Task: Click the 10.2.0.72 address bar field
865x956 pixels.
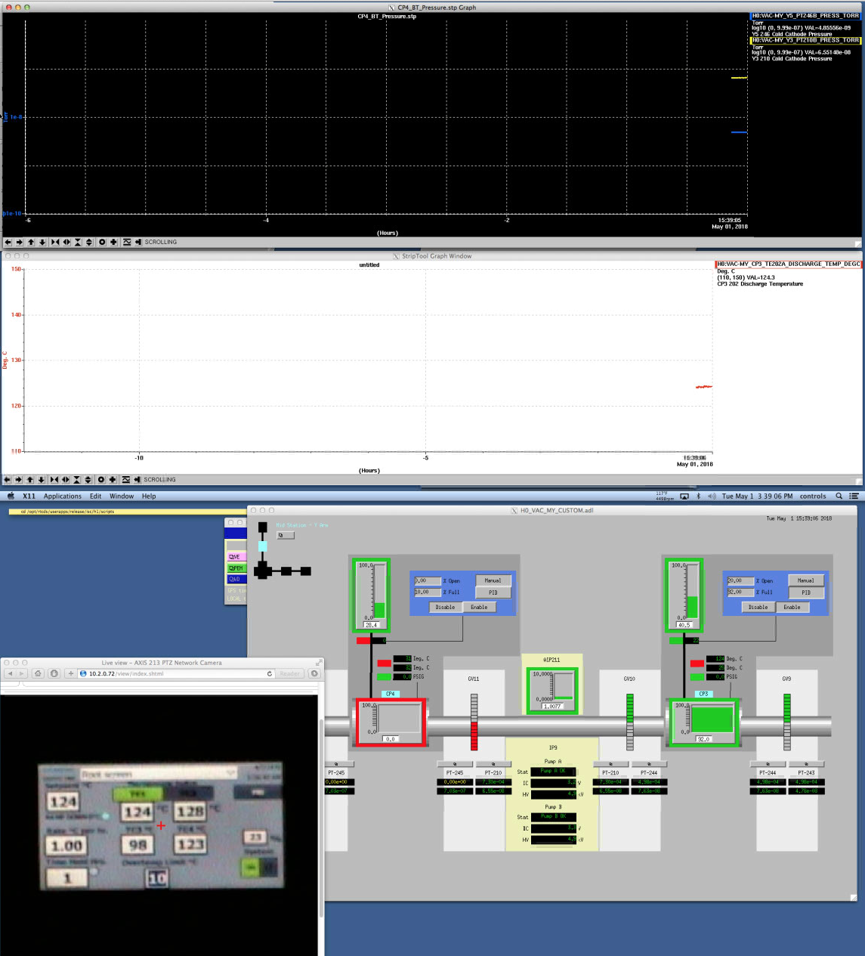Action: pyautogui.click(x=174, y=673)
